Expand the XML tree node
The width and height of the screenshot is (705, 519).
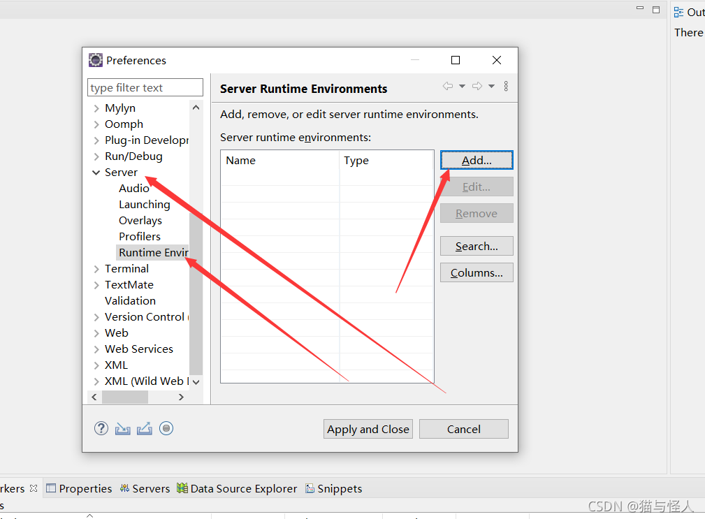pos(96,365)
